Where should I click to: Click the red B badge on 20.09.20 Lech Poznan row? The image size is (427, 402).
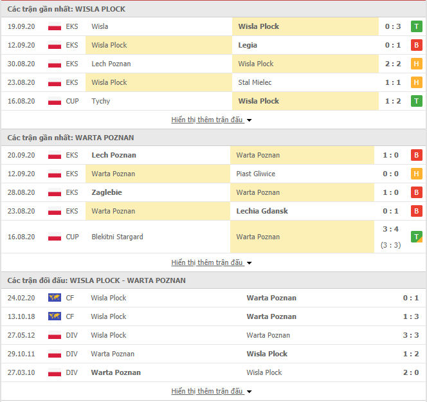(416, 155)
